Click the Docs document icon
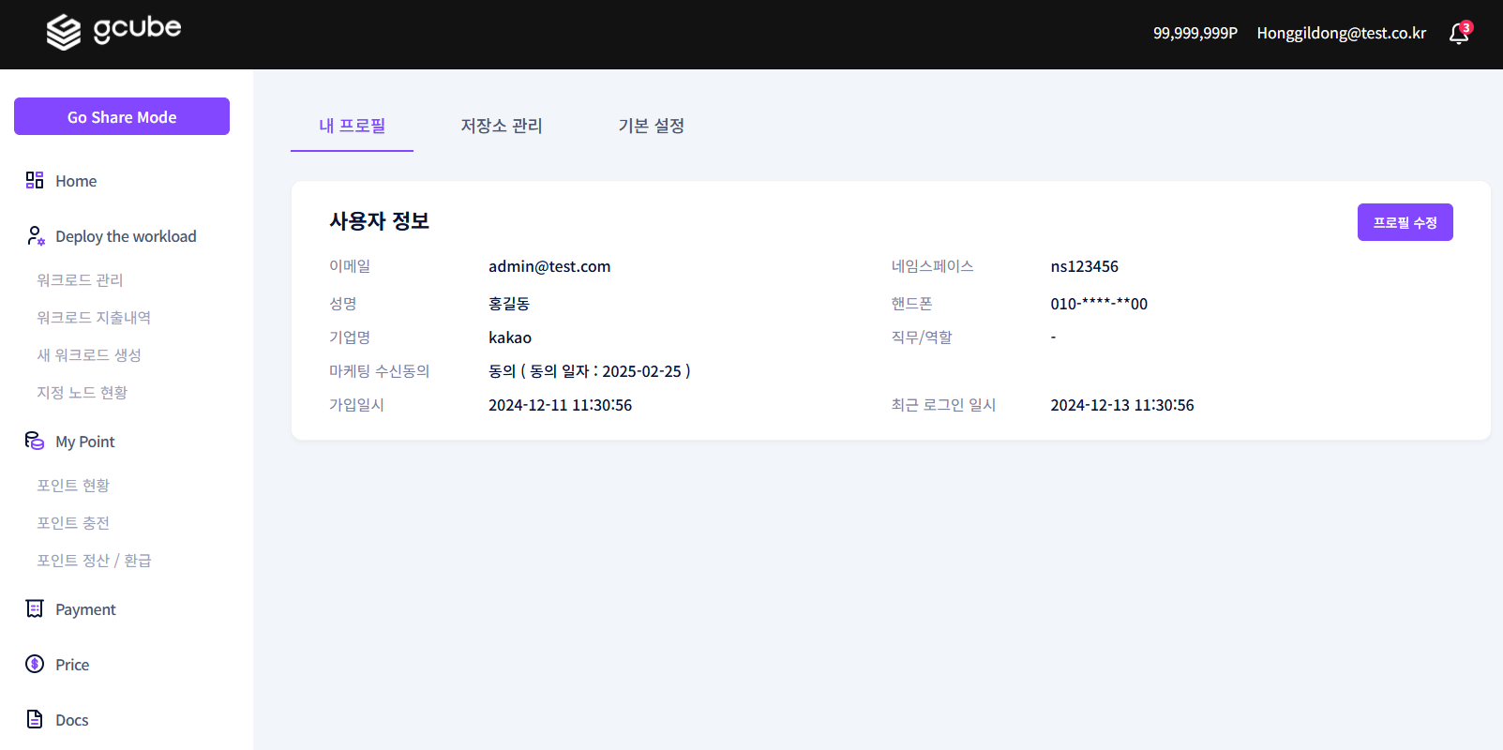The height and width of the screenshot is (750, 1503). 35,719
